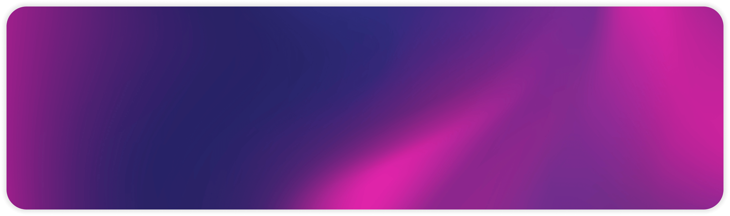The image size is (730, 216).
Task: Click the magenta left edge of banner
Action: [13, 107]
